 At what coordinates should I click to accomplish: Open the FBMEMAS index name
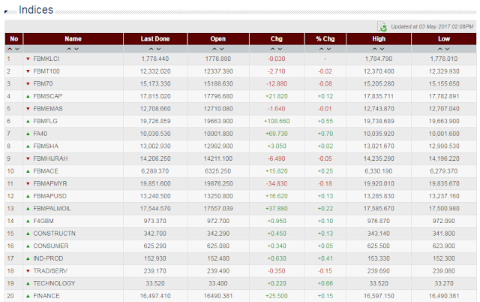coord(48,109)
